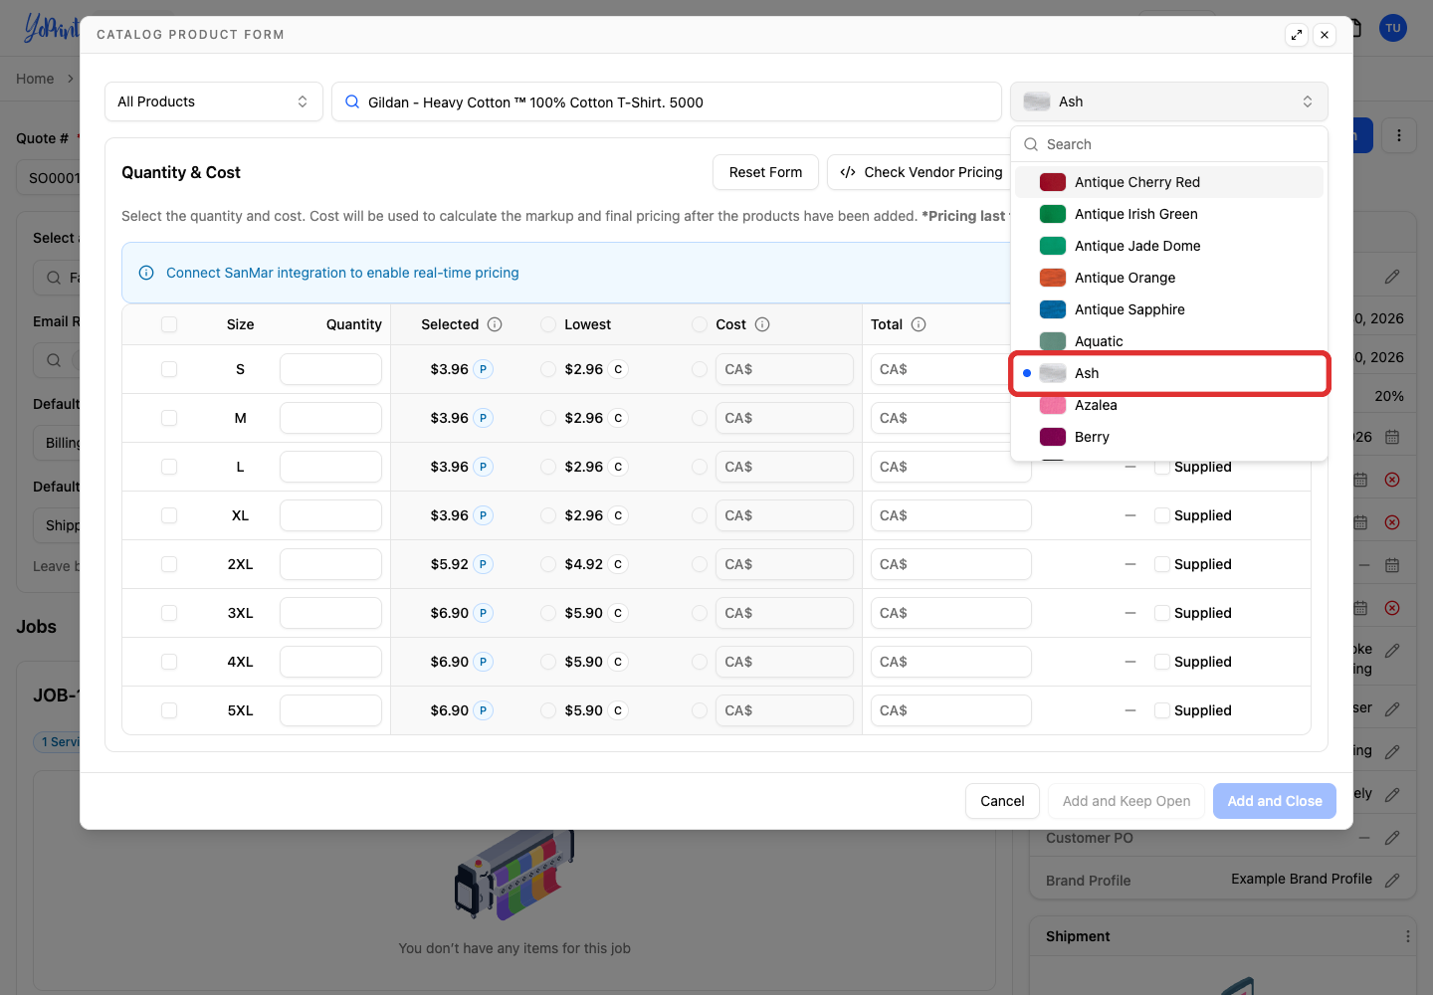Edit the Customer PO pencil icon
Screen dimensions: 1433x995
click(1392, 838)
